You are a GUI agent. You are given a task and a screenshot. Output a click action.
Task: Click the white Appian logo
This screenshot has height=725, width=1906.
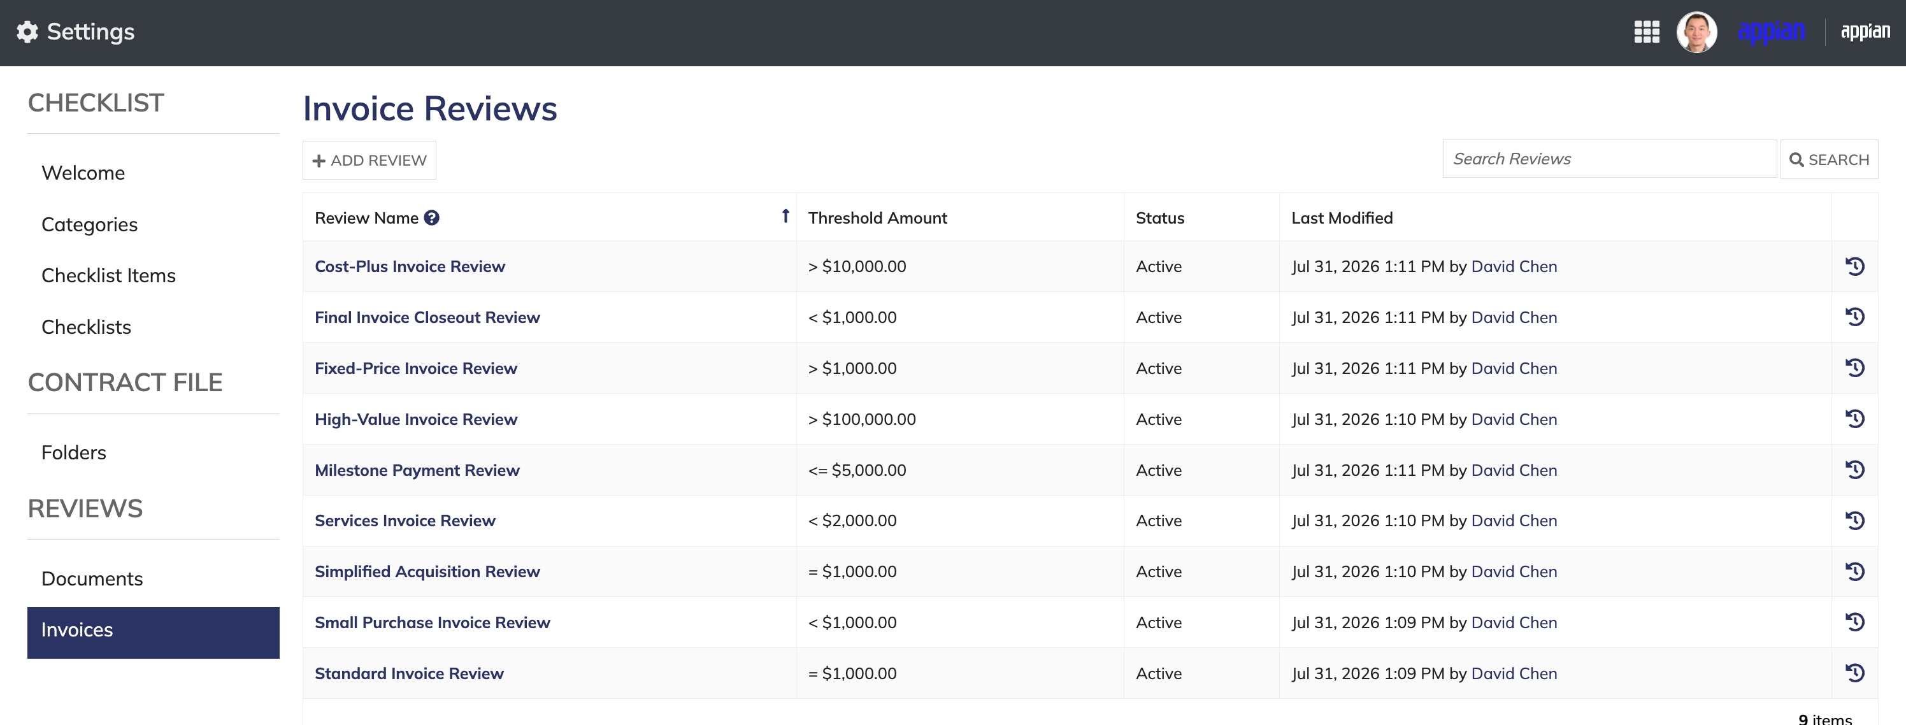[1865, 32]
